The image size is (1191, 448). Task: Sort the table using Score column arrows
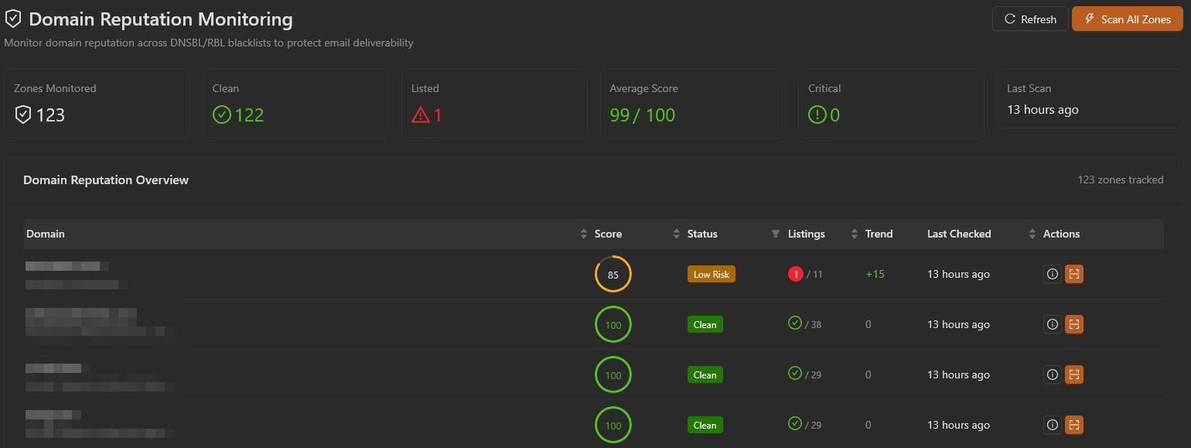[677, 234]
